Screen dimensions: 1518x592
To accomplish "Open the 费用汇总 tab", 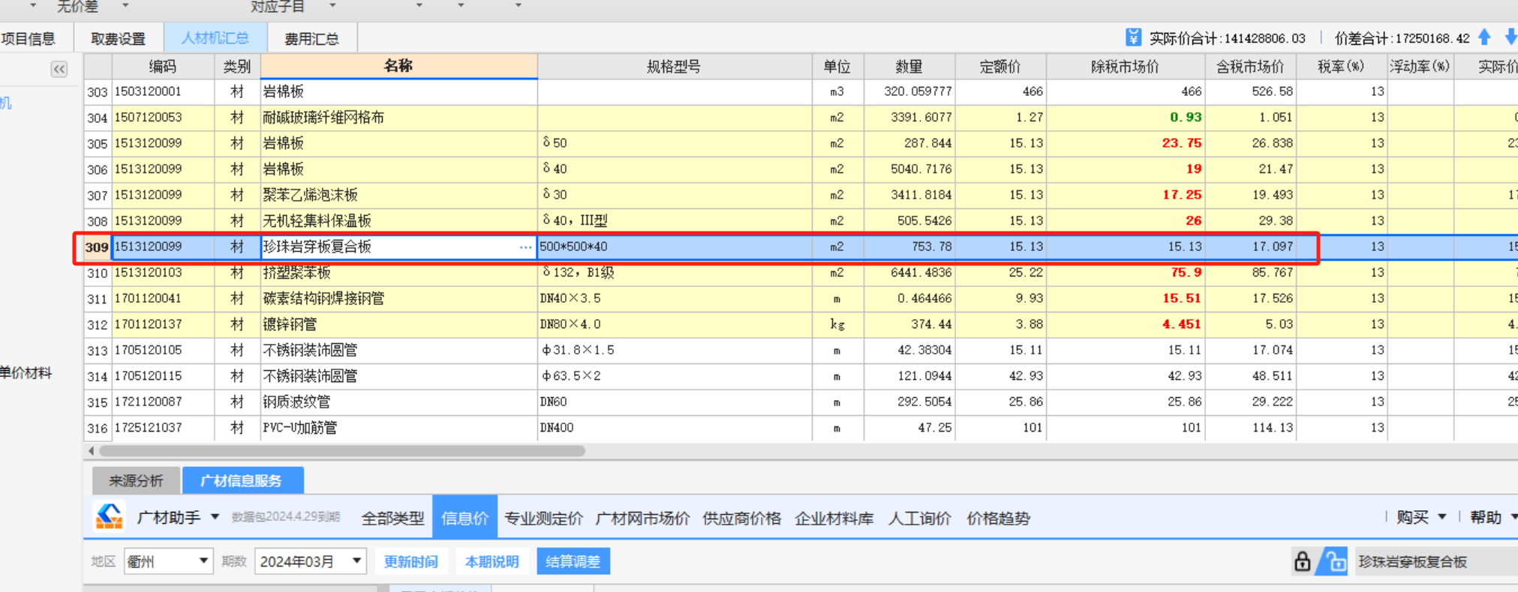I will (x=312, y=38).
